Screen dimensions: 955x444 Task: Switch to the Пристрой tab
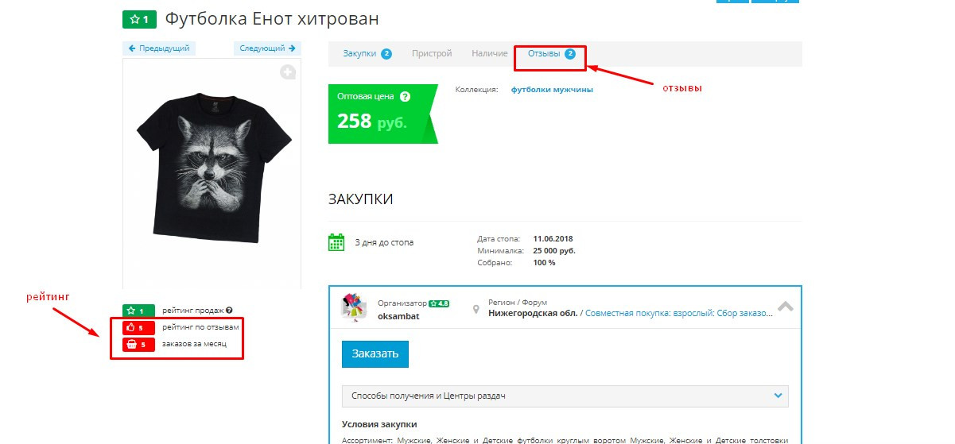click(432, 54)
